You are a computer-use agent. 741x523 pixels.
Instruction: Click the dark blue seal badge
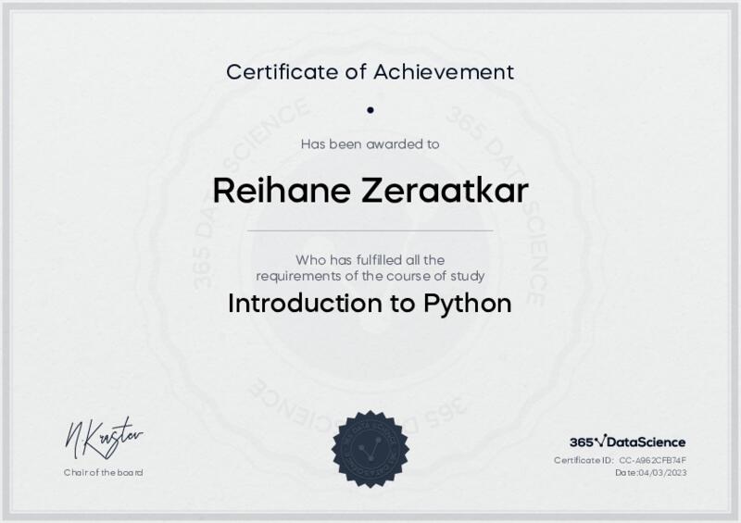370,448
